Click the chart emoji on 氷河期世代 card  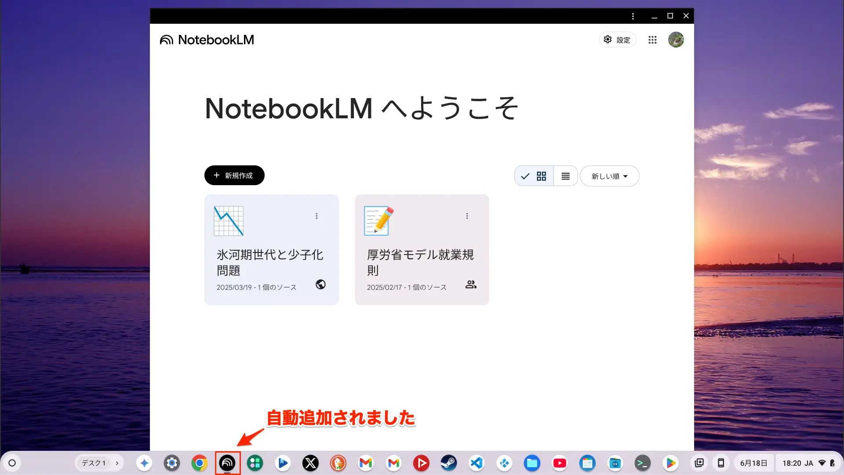click(x=229, y=221)
